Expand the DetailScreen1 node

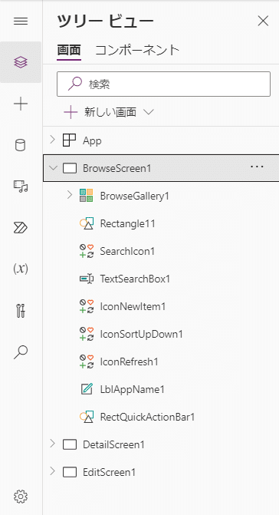[x=52, y=444]
